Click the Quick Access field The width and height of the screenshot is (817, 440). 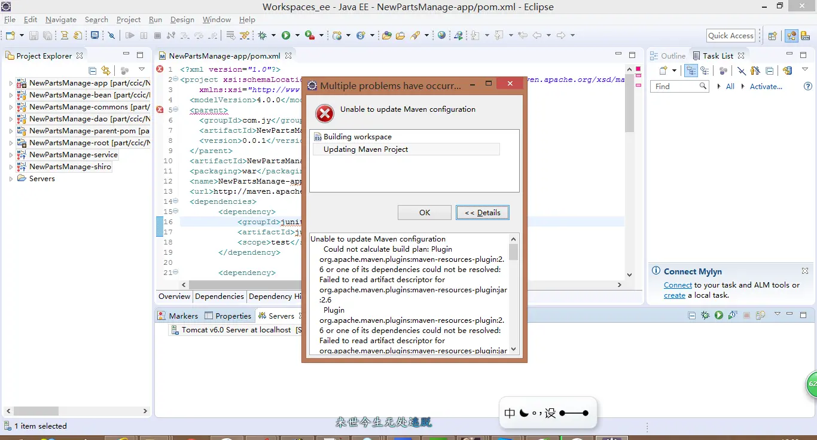pyautogui.click(x=730, y=35)
